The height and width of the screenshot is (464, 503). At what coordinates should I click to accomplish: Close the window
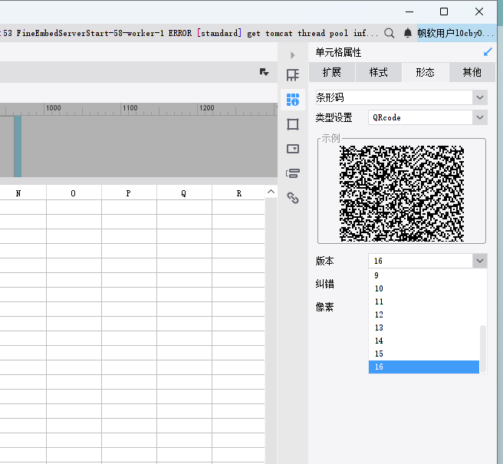tap(479, 12)
